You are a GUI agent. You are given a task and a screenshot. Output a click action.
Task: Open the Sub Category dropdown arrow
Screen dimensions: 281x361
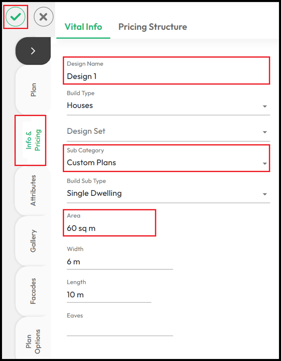(265, 164)
